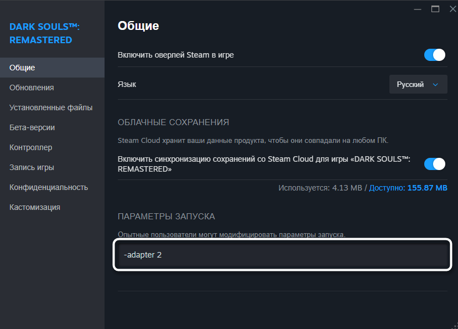The image size is (458, 329).
Task: Disable the Steam overlay in-game toggle
Action: (435, 55)
